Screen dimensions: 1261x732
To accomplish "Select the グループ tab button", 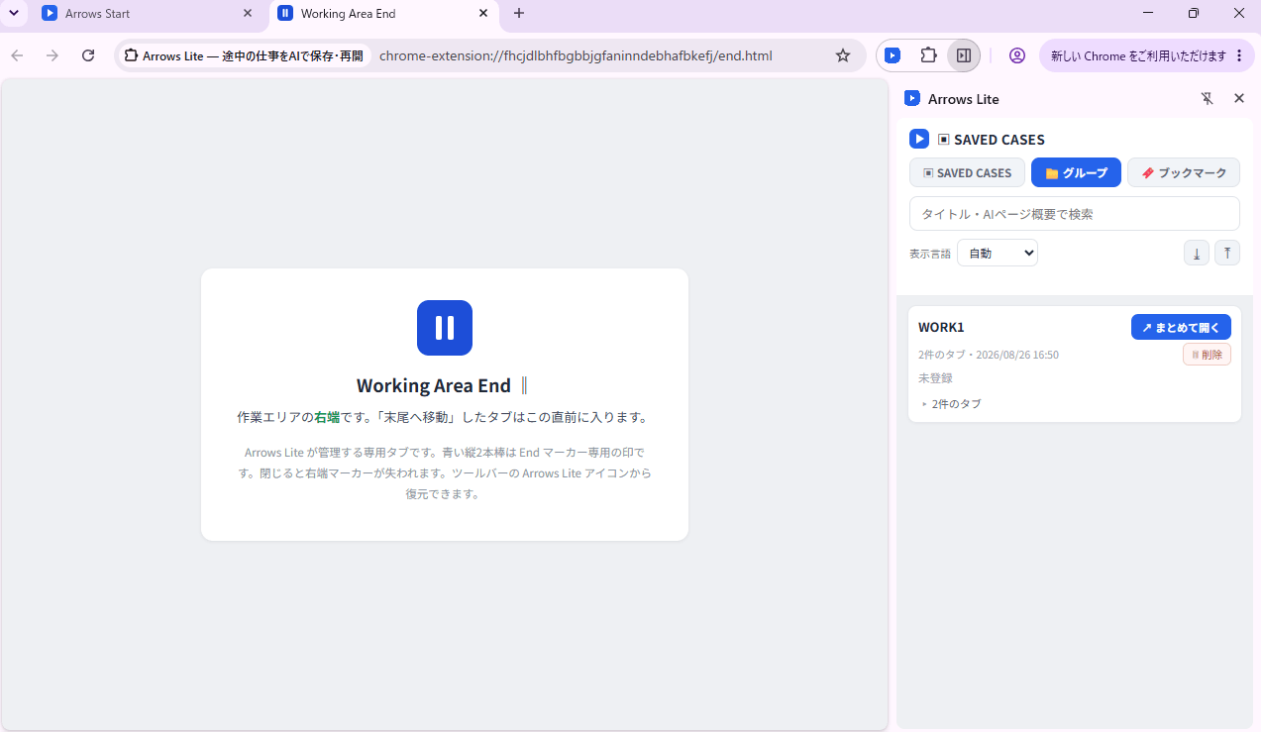I will [x=1076, y=172].
